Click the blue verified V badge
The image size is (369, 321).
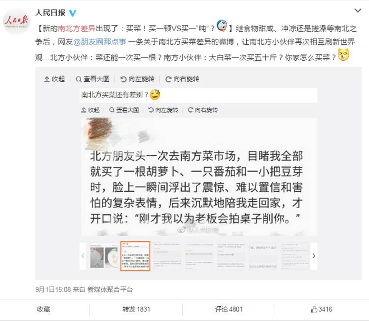click(73, 13)
